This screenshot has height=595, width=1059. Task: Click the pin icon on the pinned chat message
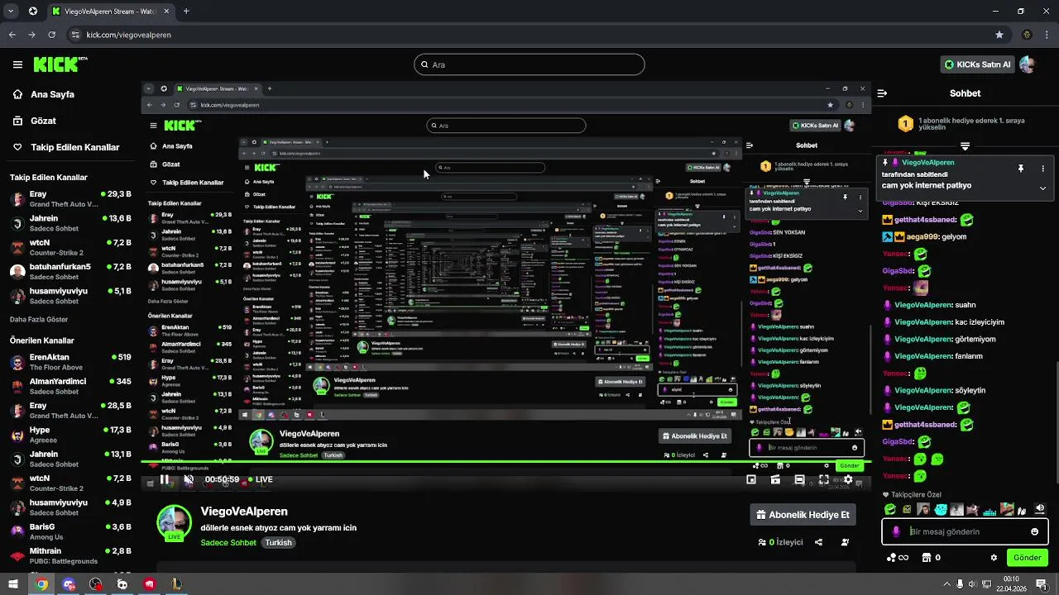coord(1021,169)
